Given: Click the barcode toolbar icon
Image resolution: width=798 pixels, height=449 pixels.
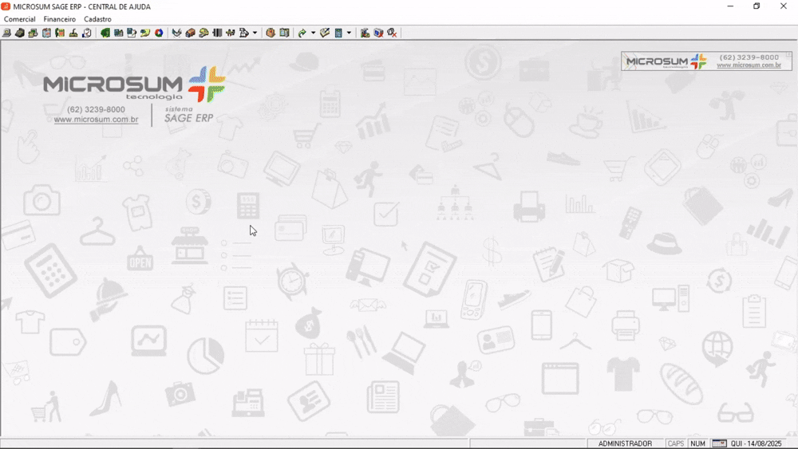Looking at the screenshot, I should 217,33.
